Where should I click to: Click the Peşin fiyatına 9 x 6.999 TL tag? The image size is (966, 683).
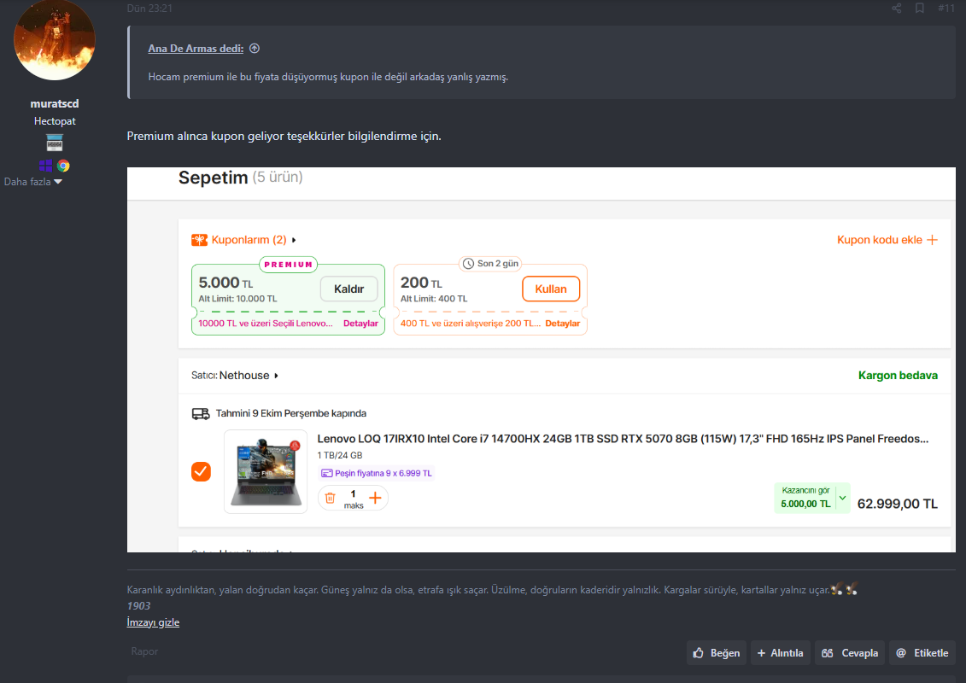tap(377, 473)
